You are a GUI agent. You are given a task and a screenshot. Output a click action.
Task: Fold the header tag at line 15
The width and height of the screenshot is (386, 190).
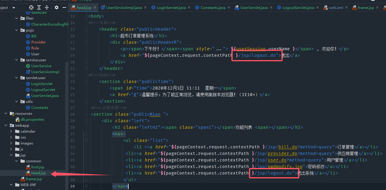[x=86, y=29]
